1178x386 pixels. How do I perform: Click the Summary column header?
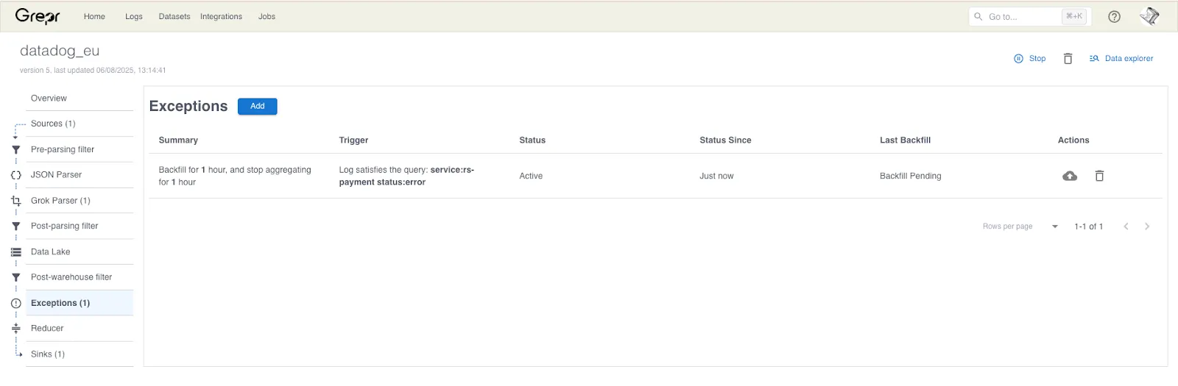click(178, 140)
